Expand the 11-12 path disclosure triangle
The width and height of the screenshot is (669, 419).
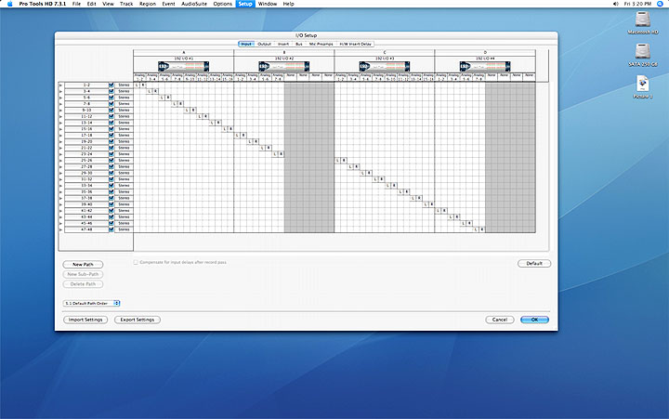60,116
